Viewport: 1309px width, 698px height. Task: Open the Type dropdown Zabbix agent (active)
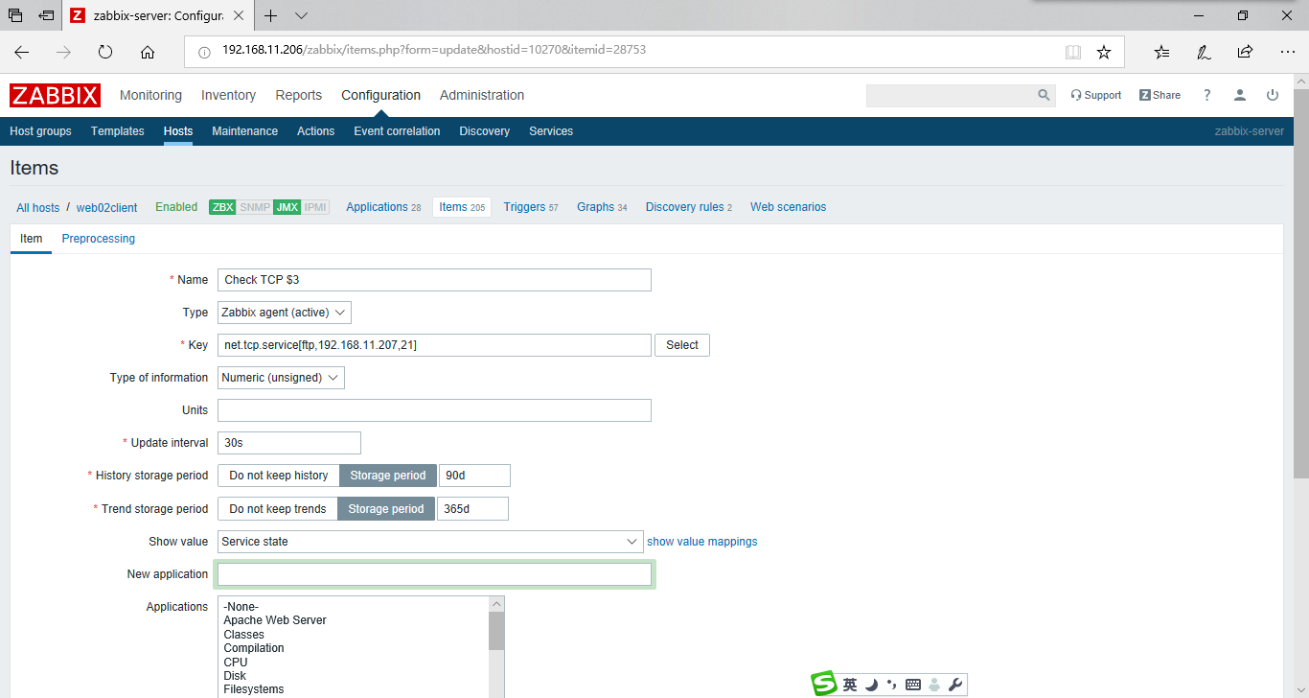(285, 313)
